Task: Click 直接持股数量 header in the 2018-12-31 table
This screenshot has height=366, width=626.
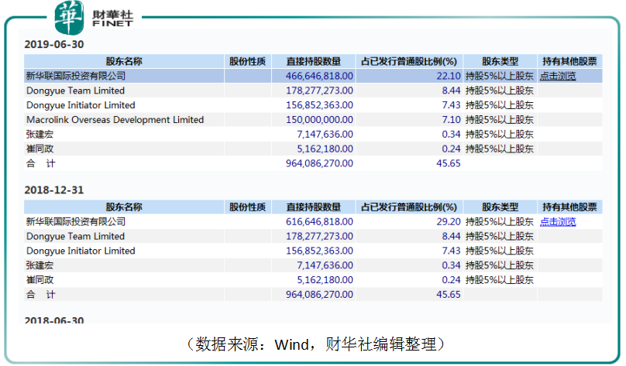Action: coord(314,207)
